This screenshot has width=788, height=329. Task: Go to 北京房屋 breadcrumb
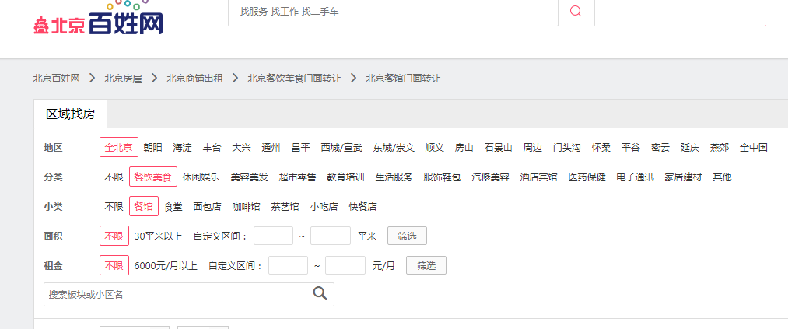pos(123,79)
